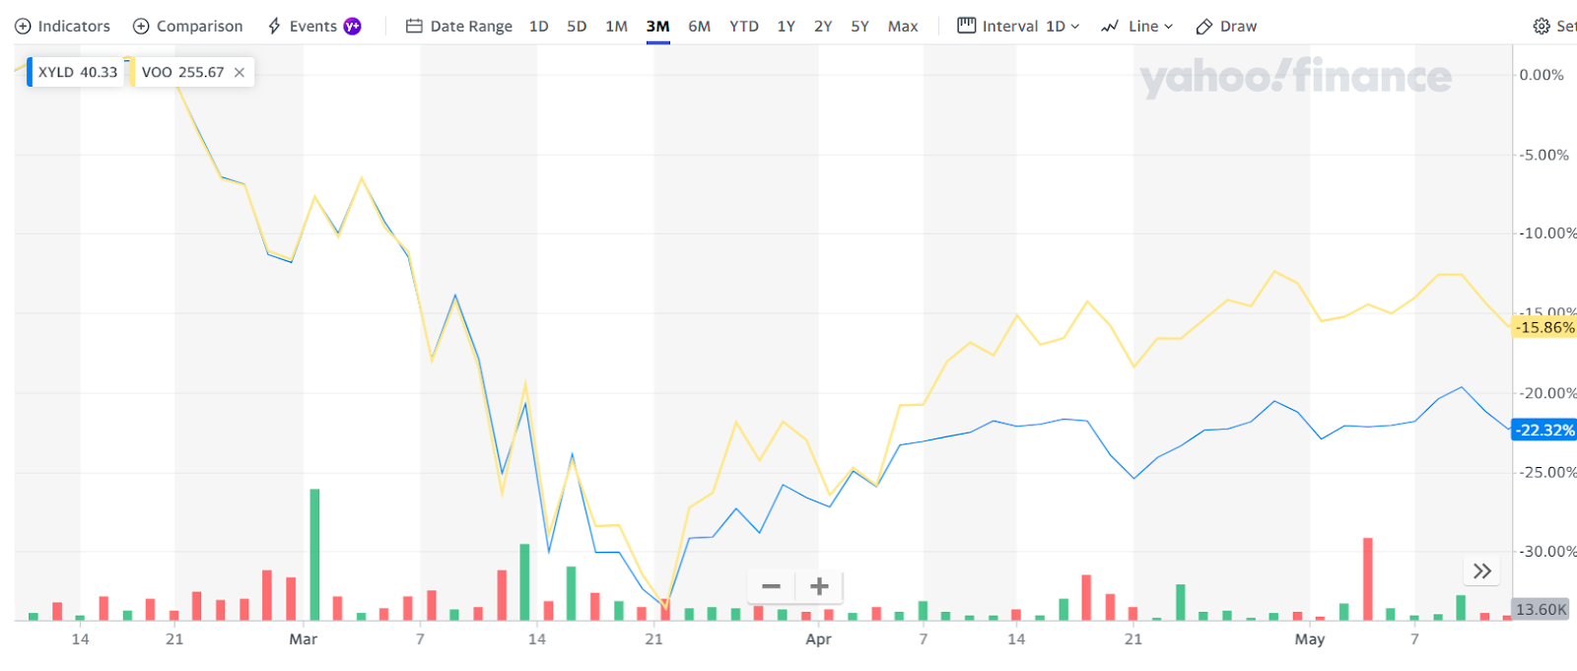Open the Date Range picker
Screen dimensions: 1577x671
point(459,27)
